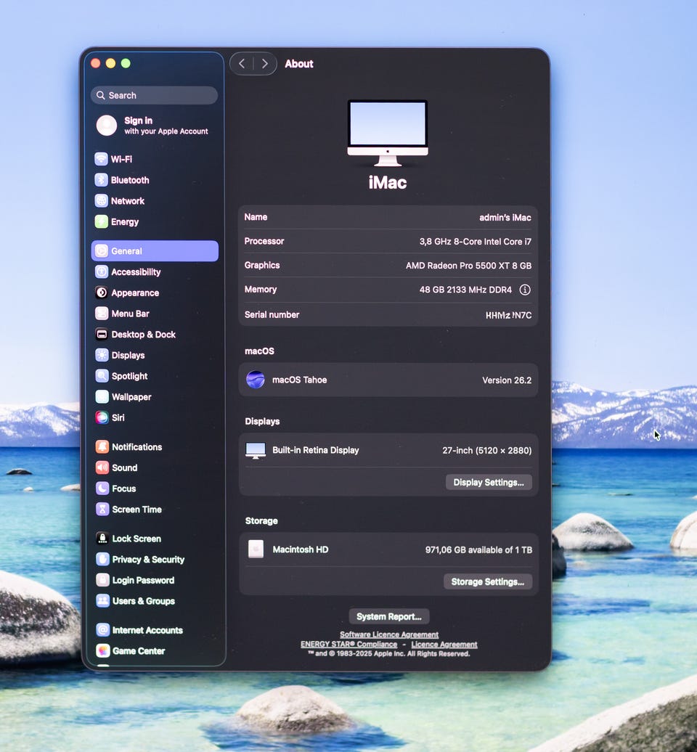The height and width of the screenshot is (752, 697).
Task: Click the Bluetooth sidebar icon
Action: pyautogui.click(x=101, y=180)
